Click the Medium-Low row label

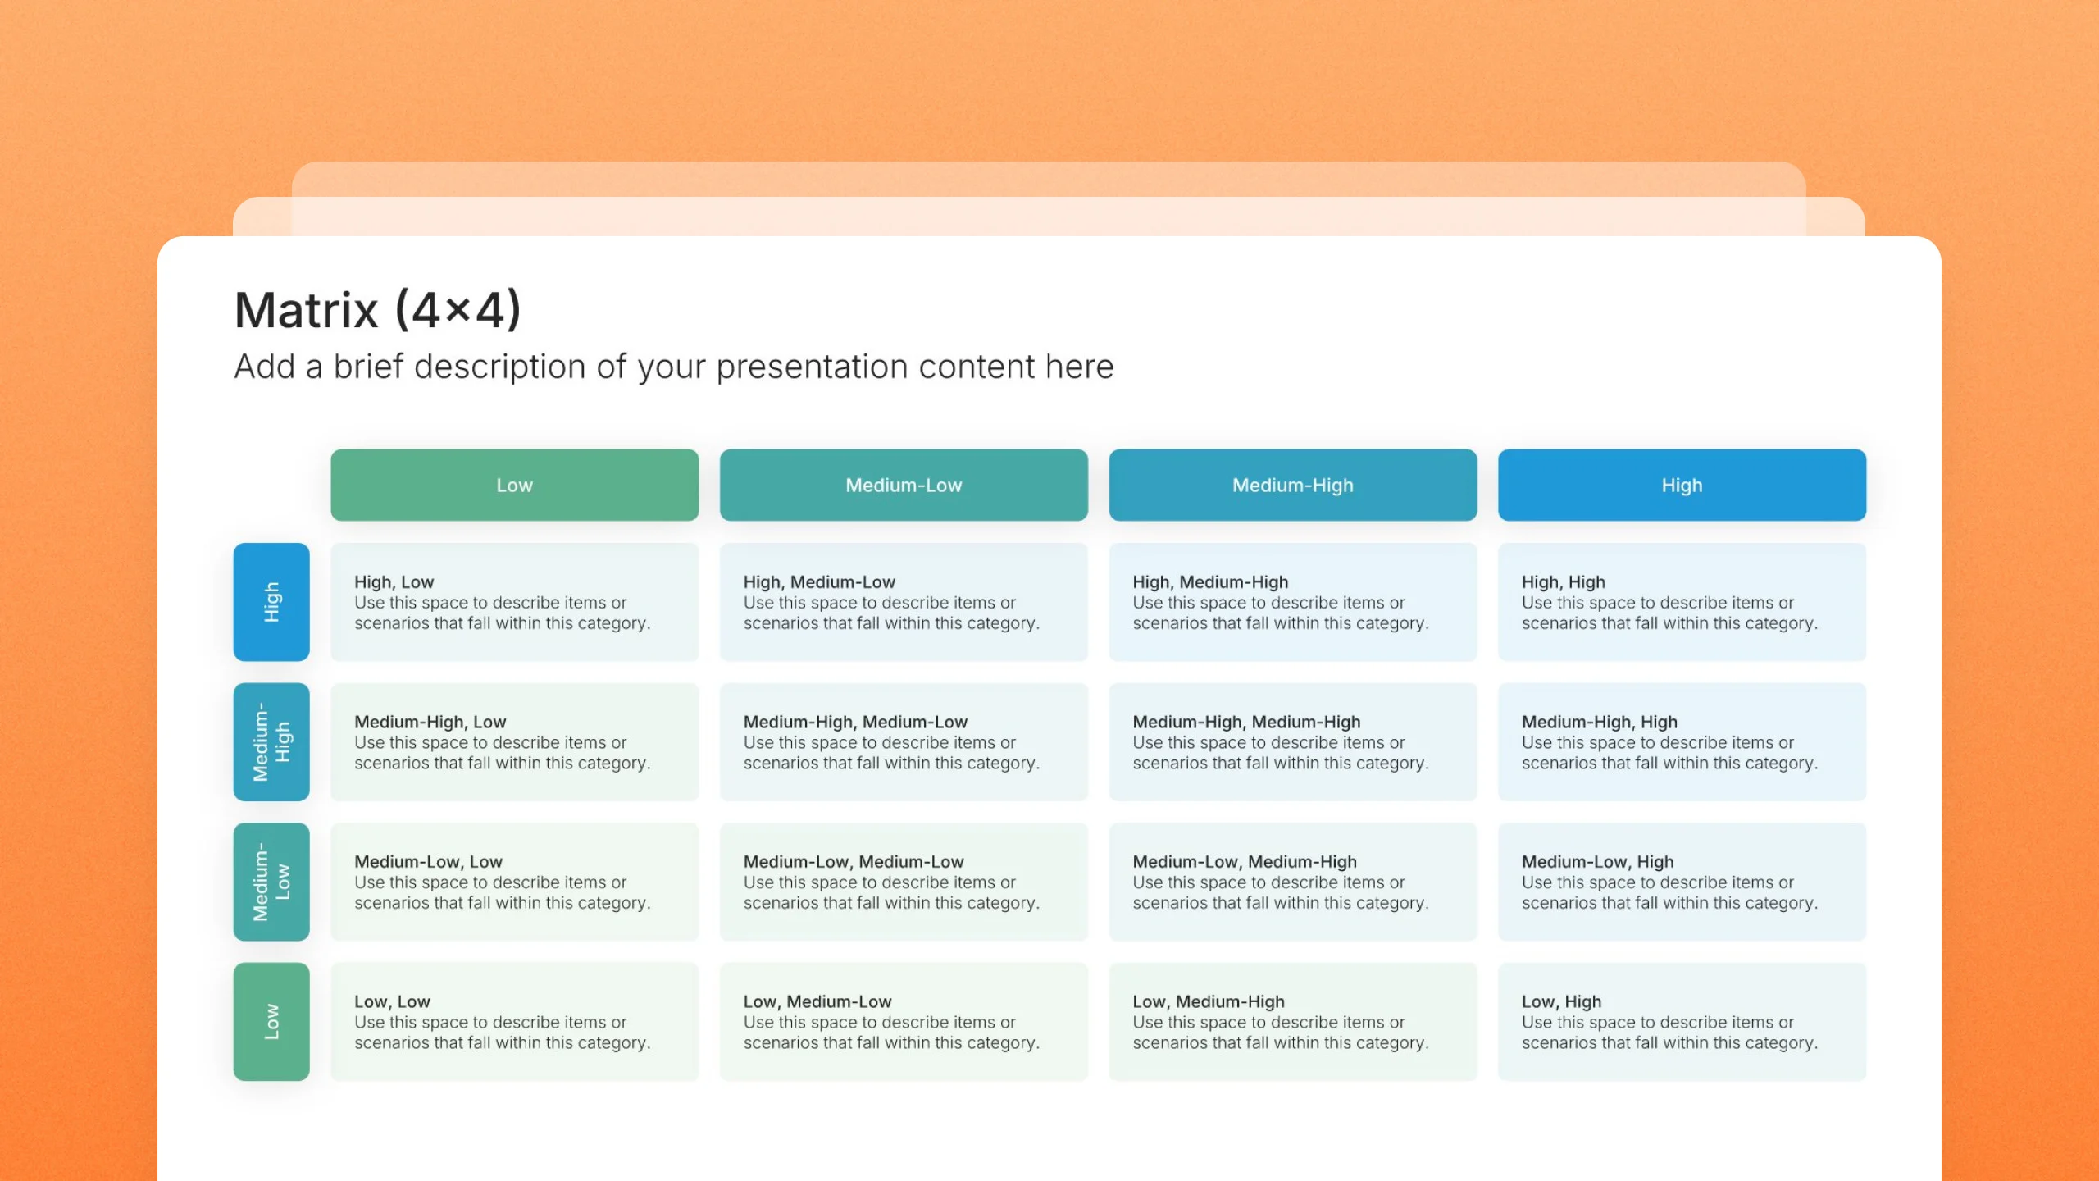coord(271,882)
